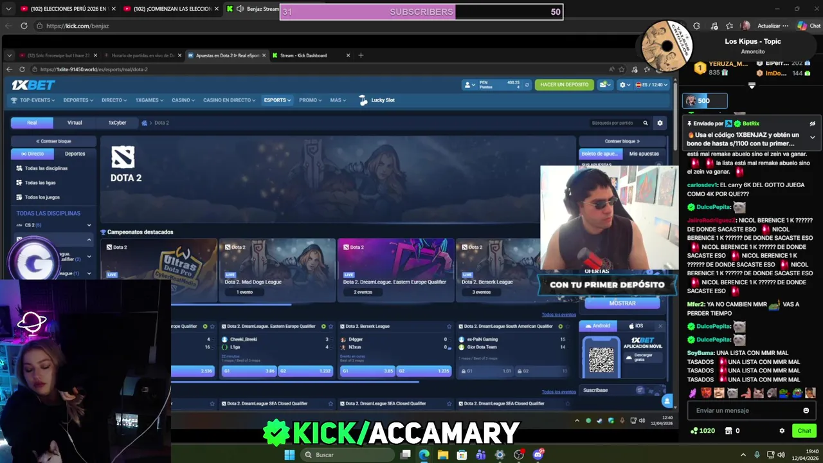Bet G1 3.86 on Cheeki_Breeki
823x463 pixels.
click(x=249, y=371)
